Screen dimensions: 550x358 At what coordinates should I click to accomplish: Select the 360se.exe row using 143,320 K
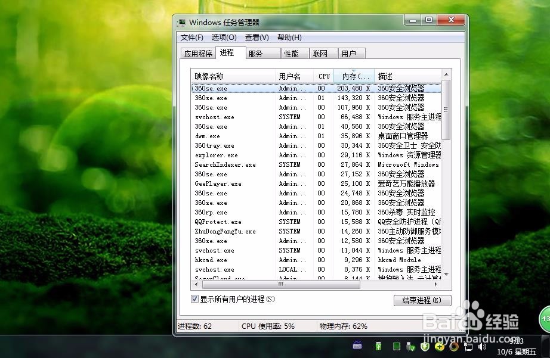(316, 98)
